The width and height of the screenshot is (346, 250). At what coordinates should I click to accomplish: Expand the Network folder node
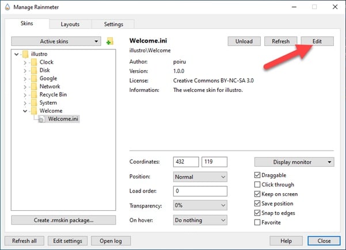(x=25, y=87)
